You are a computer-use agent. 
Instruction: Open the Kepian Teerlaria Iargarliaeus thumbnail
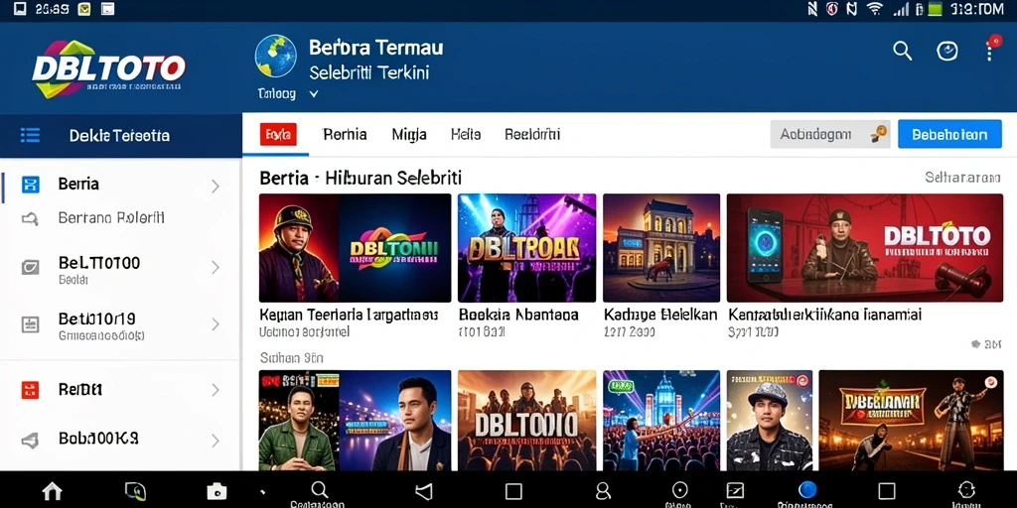[355, 247]
